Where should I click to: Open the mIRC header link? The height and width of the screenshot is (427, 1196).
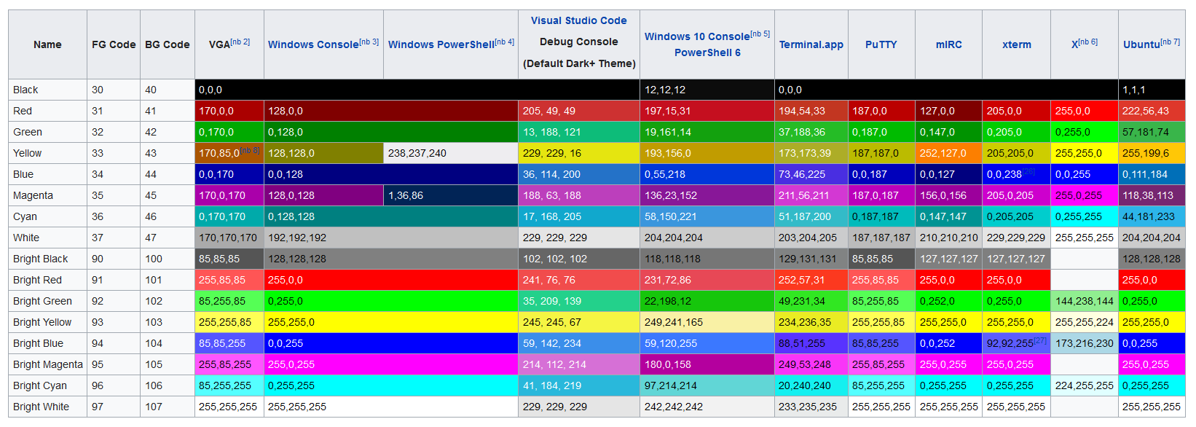(x=948, y=44)
